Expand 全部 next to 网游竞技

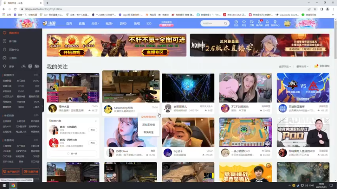(36, 75)
